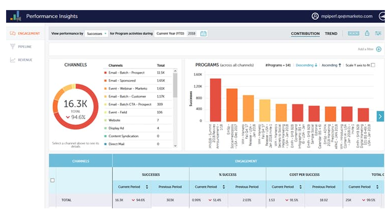This screenshot has height=218, width=391.
Task: Click the Revenue chart icon
Action: (13, 60)
